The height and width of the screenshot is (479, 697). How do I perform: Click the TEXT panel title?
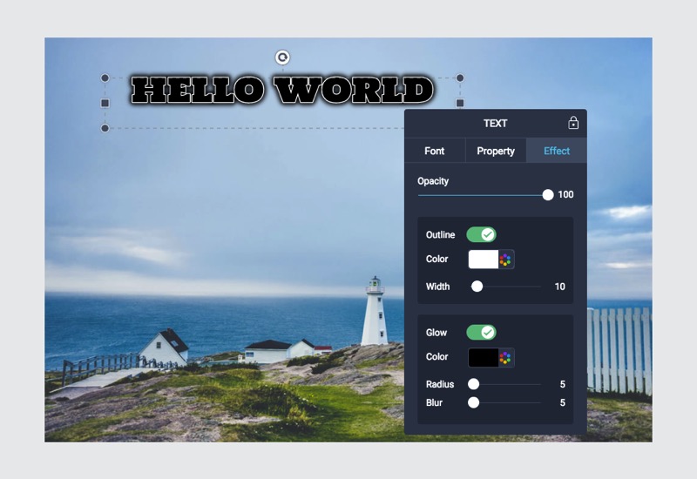(495, 123)
